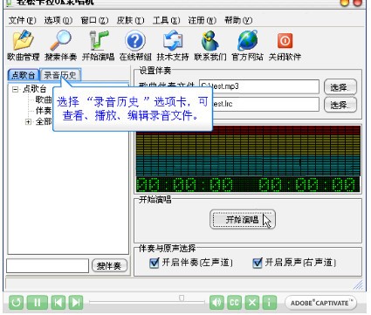Click the right green 00:00:00 timer

pos(306,184)
